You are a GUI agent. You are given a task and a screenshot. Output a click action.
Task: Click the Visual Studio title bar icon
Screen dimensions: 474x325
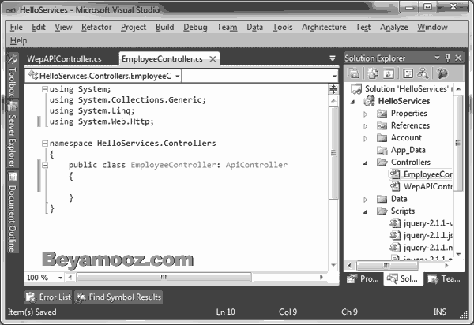10,10
